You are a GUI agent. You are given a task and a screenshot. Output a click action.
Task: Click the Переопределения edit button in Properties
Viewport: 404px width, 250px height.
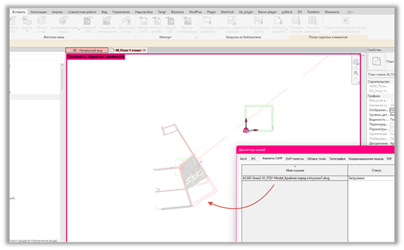tap(392, 124)
